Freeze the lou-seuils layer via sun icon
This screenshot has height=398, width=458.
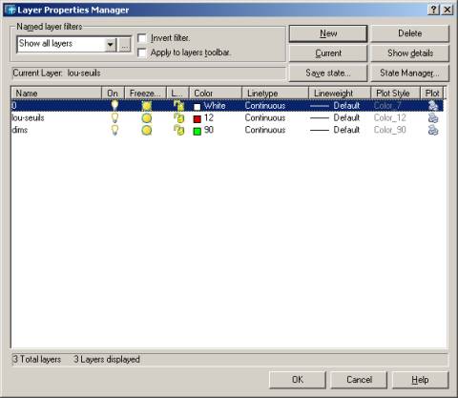pos(146,118)
